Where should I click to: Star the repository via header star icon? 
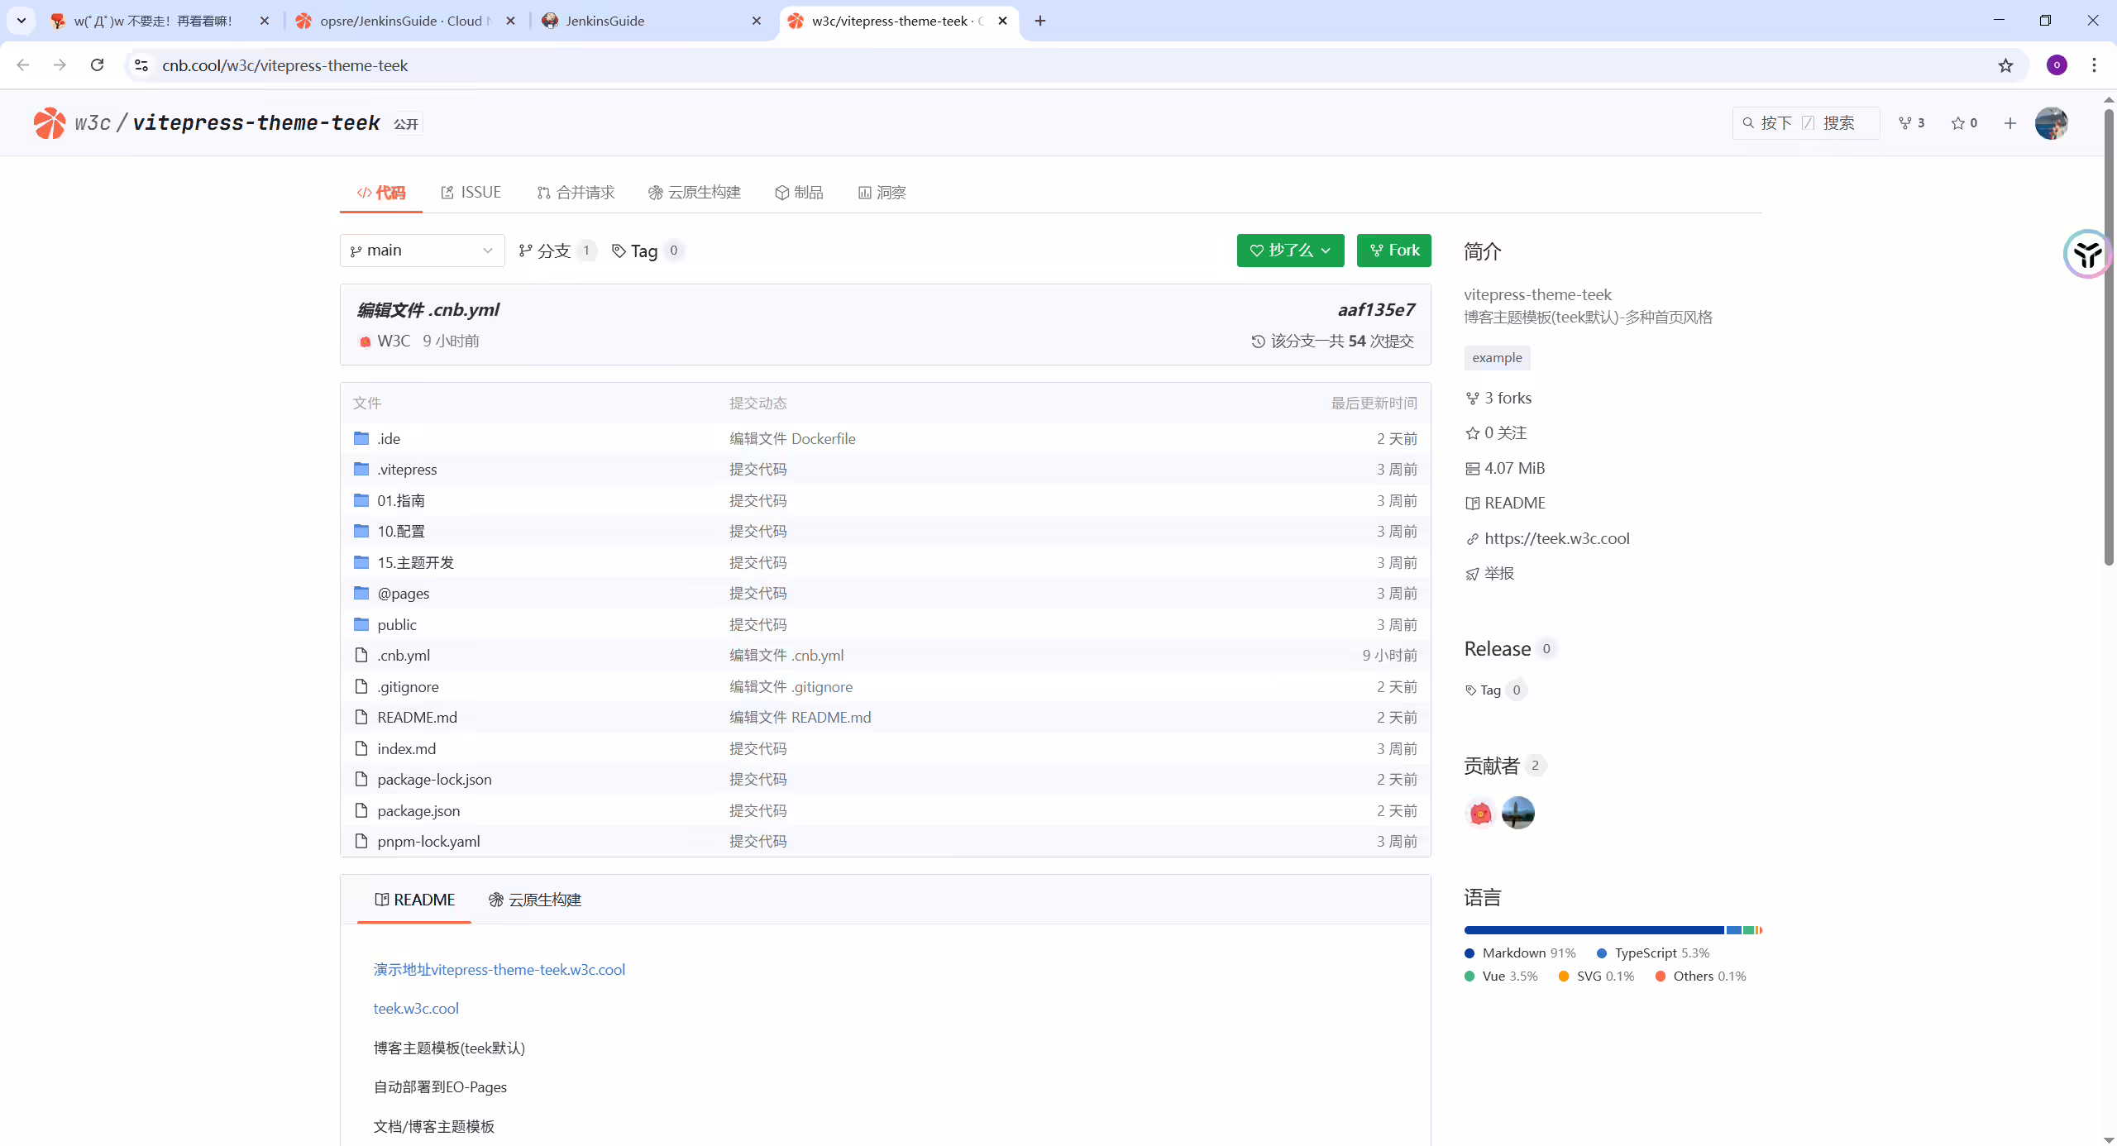[1964, 123]
